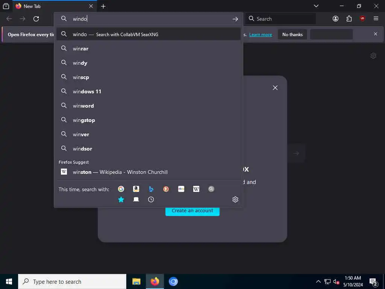Open the taskbar clock showing 1:50 AM
The image size is (385, 289).
click(353, 281)
